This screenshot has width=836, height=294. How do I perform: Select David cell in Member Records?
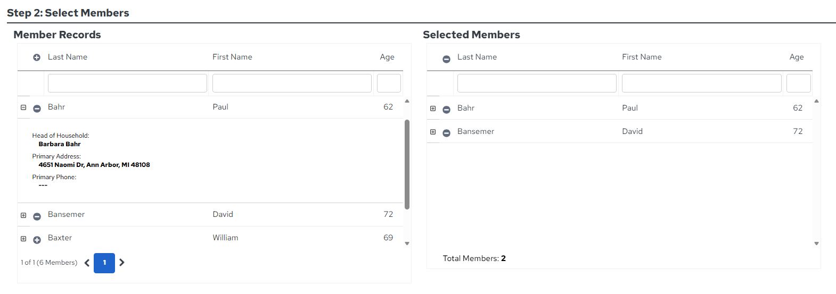223,214
